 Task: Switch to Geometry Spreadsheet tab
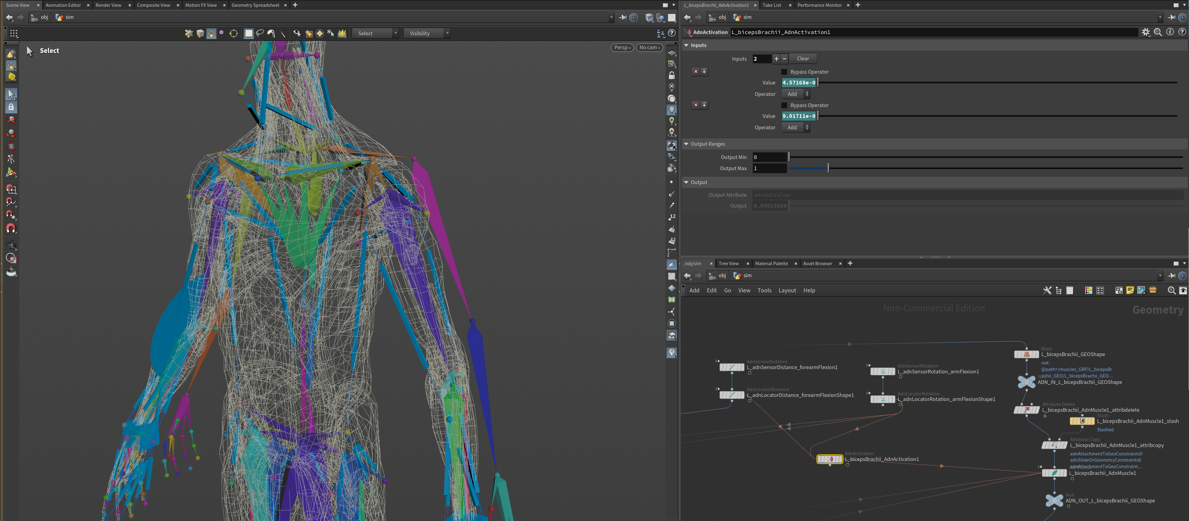[255, 5]
